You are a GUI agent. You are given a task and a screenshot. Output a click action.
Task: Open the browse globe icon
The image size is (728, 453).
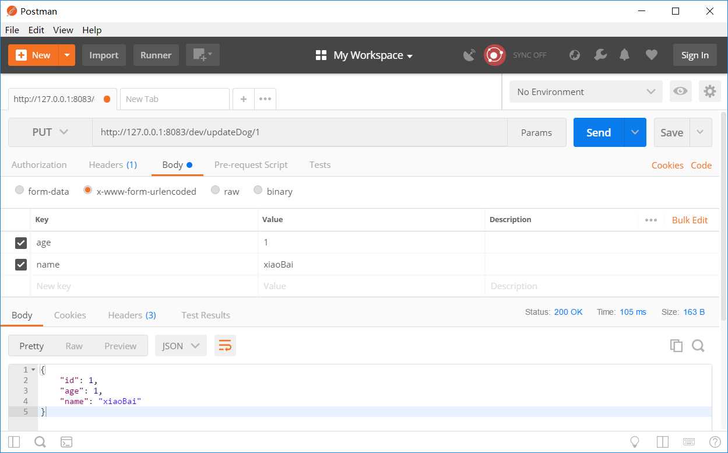click(575, 55)
